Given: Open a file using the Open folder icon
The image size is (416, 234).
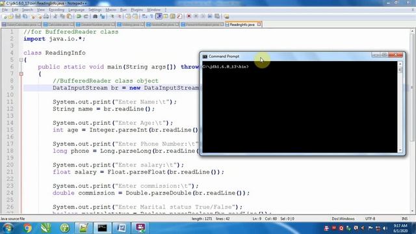Looking at the screenshot, I should 10,16.
